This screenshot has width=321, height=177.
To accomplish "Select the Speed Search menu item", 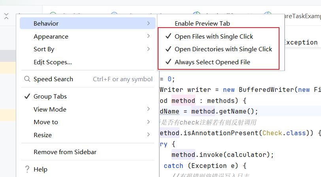I will click(x=53, y=79).
